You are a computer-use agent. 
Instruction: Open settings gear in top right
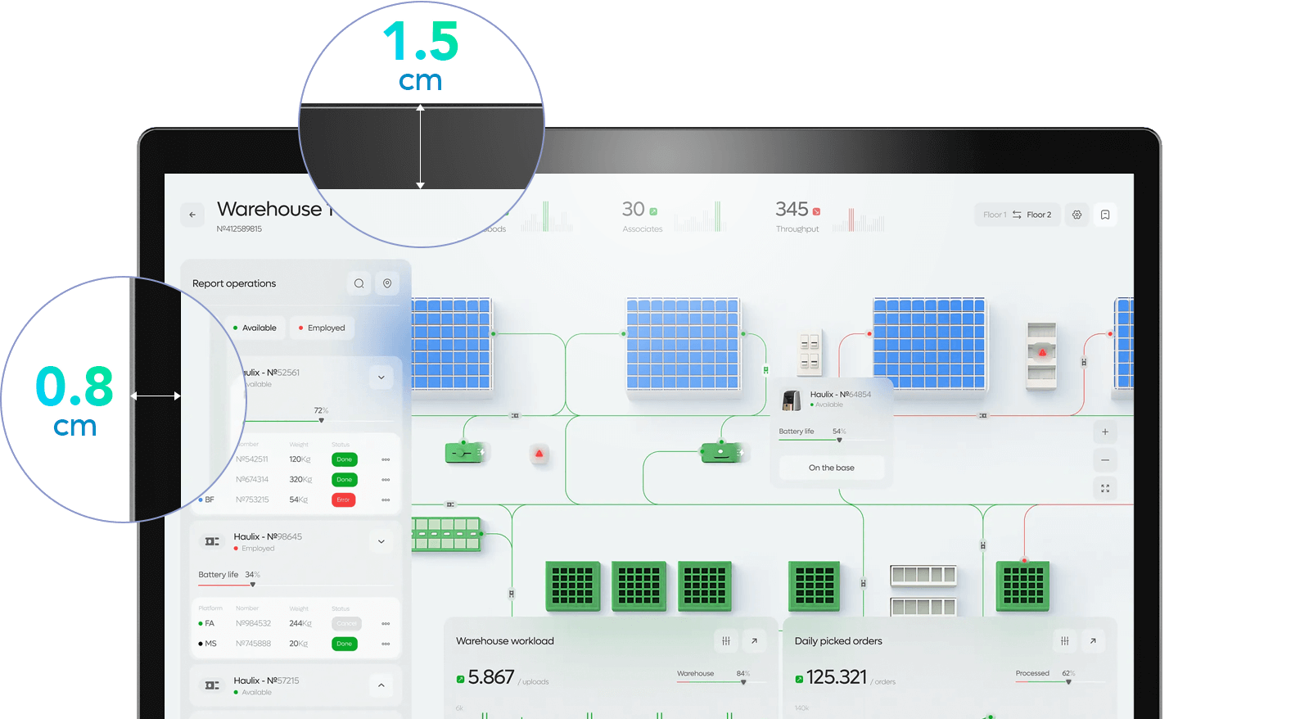tap(1077, 215)
